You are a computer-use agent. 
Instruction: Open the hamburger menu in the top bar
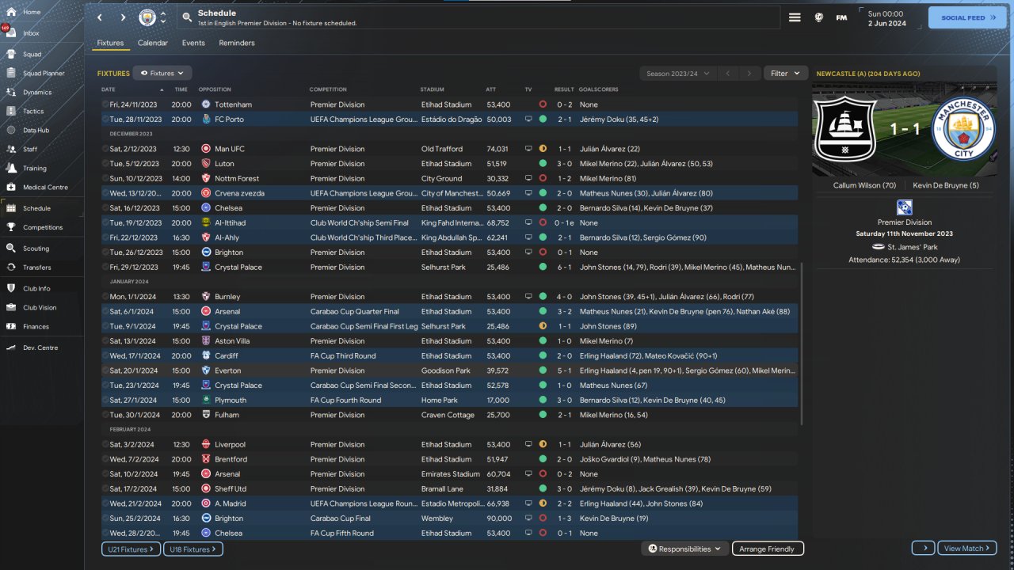point(795,17)
